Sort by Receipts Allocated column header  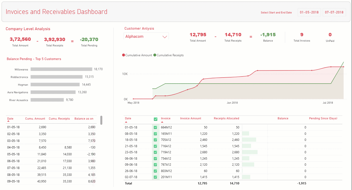226,118
